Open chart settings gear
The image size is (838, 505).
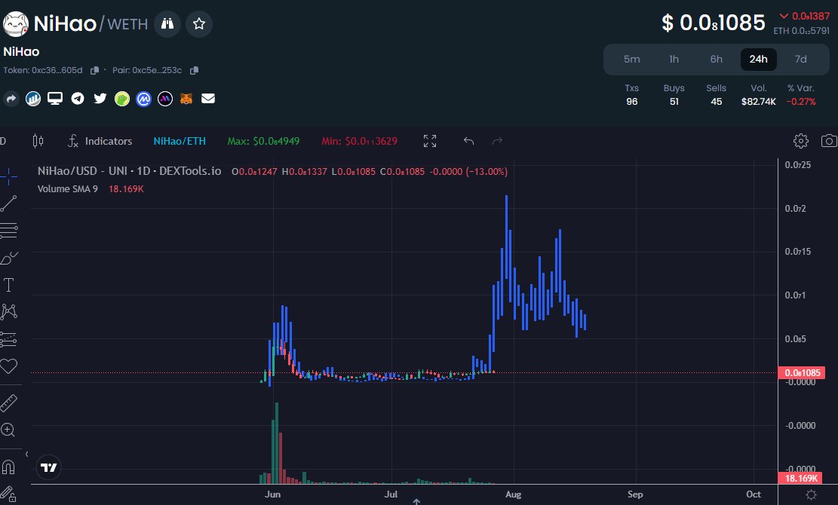coord(800,141)
